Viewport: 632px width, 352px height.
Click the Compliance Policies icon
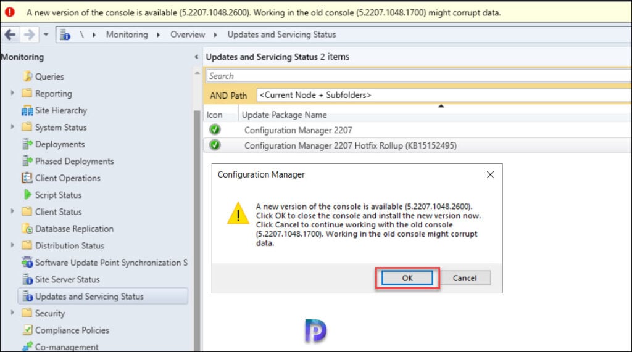[27, 330]
